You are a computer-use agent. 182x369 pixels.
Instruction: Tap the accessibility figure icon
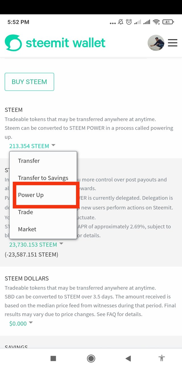[162, 358]
